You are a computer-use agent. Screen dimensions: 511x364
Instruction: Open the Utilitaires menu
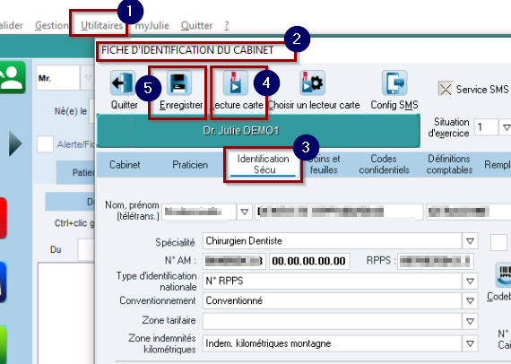pos(101,25)
